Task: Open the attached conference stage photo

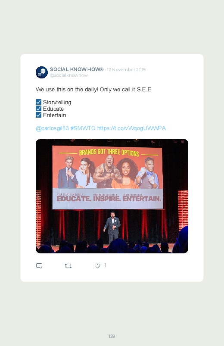Action: [x=112, y=196]
